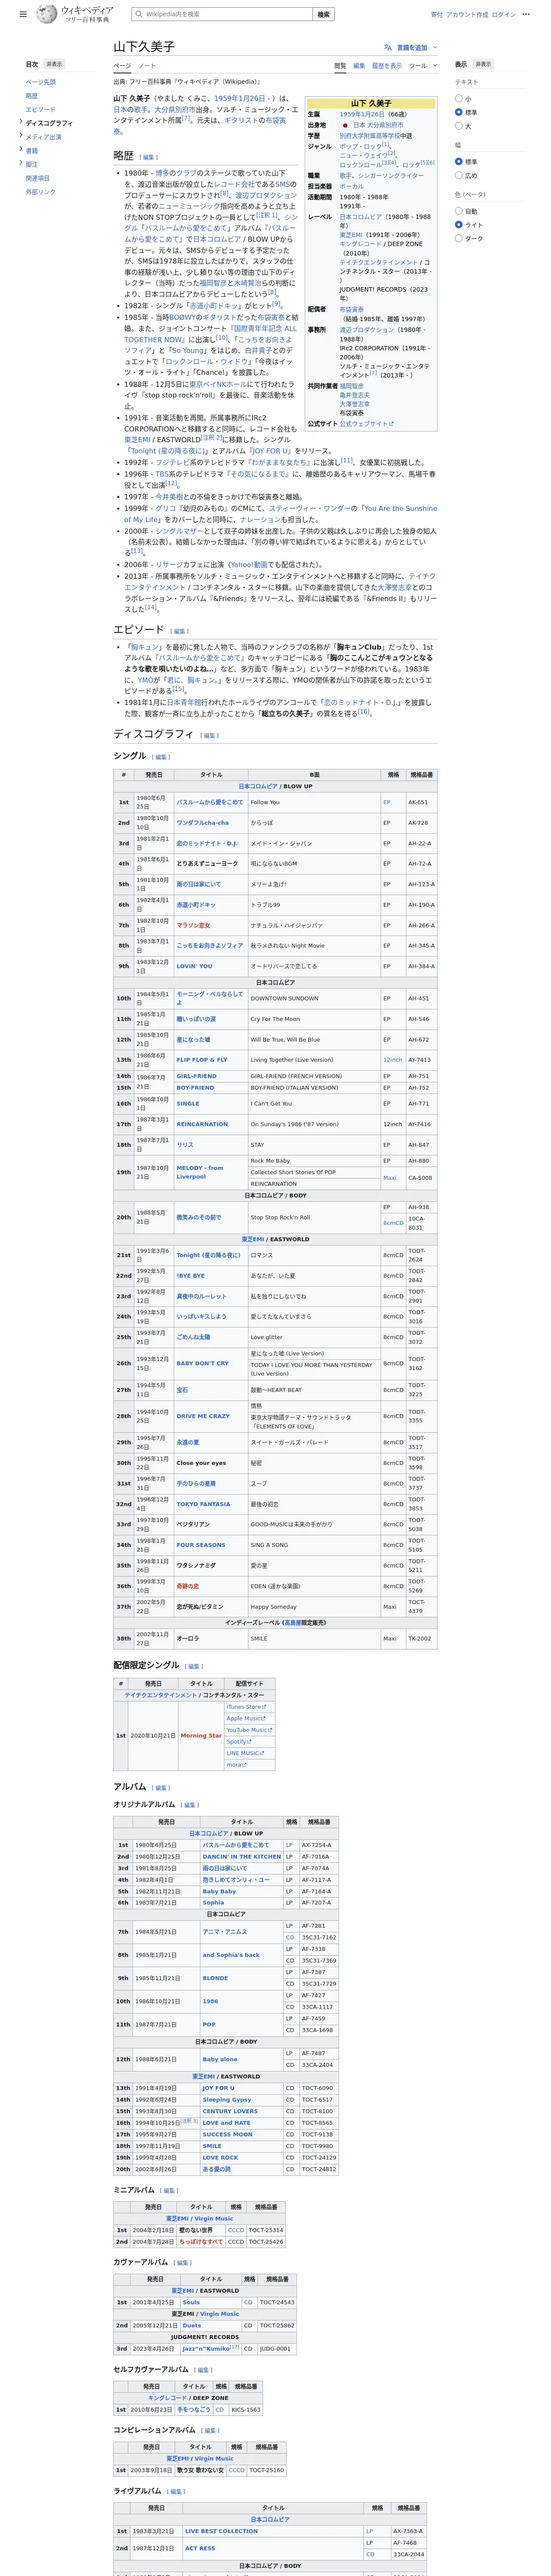551x2576 pixels.
Task: Select the ライト color option
Action: pyautogui.click(x=459, y=225)
